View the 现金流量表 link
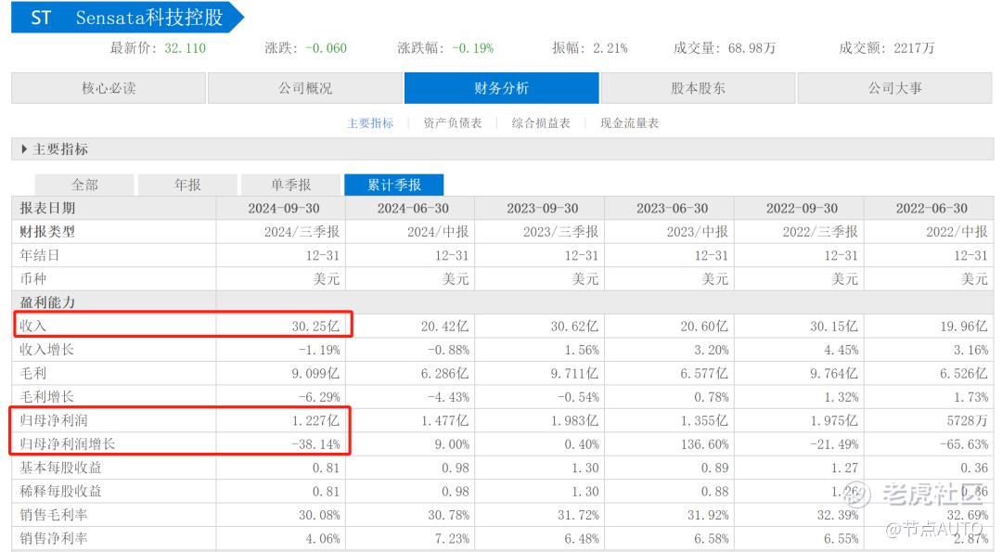1002x552 pixels. pyautogui.click(x=629, y=123)
